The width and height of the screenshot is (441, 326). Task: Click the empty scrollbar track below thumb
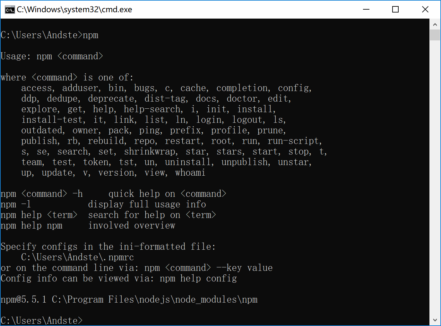435,177
